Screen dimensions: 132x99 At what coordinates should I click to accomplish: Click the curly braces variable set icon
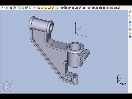click(7, 8)
